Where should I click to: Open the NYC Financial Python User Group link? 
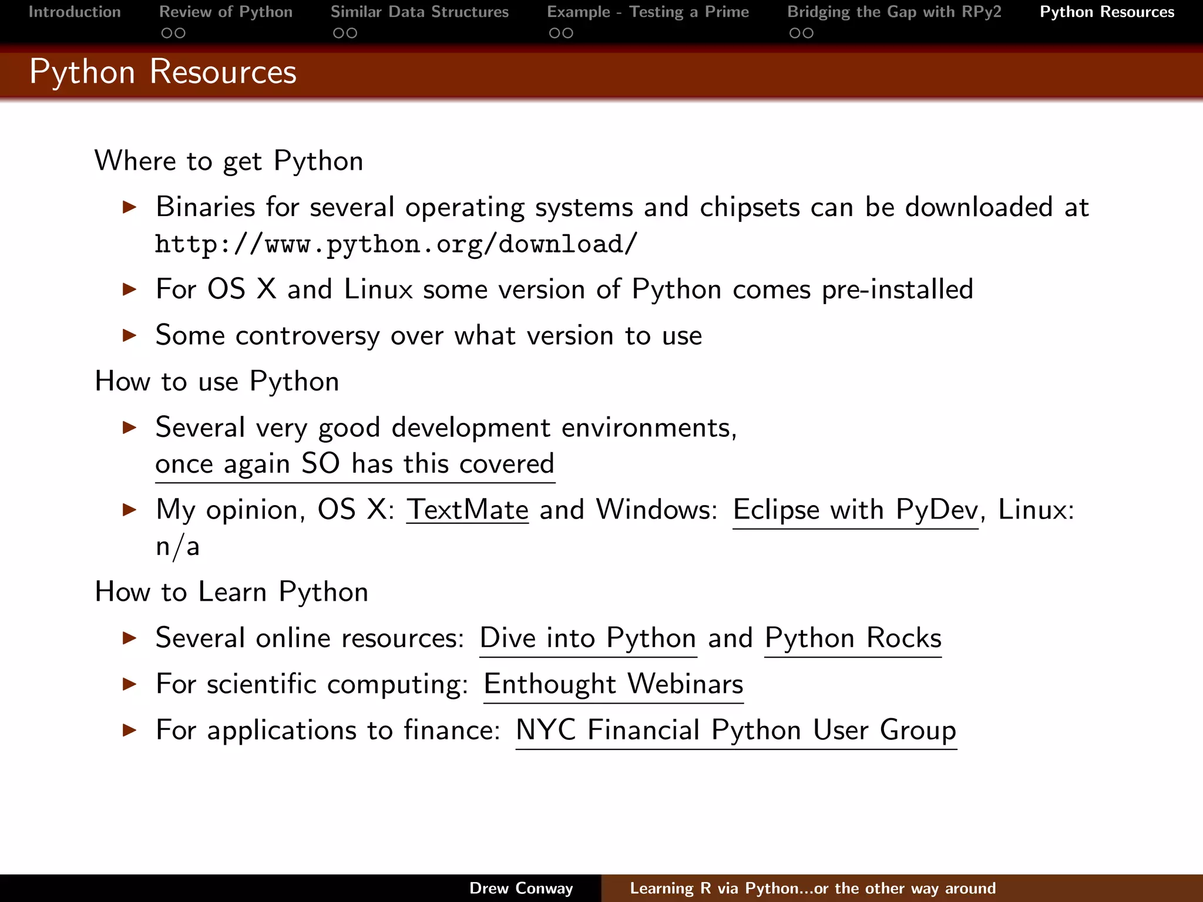pyautogui.click(x=736, y=731)
